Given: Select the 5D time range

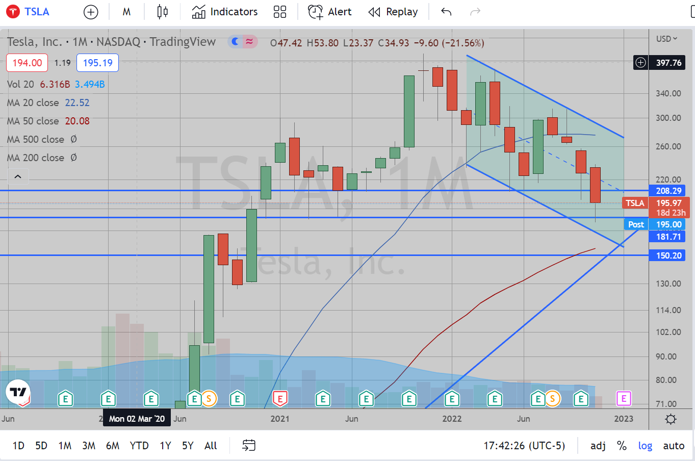Looking at the screenshot, I should (x=41, y=446).
